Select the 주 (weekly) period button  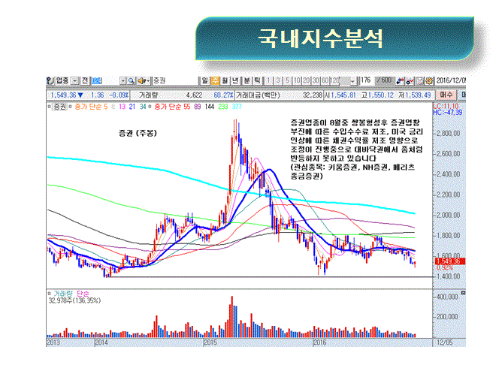[215, 80]
